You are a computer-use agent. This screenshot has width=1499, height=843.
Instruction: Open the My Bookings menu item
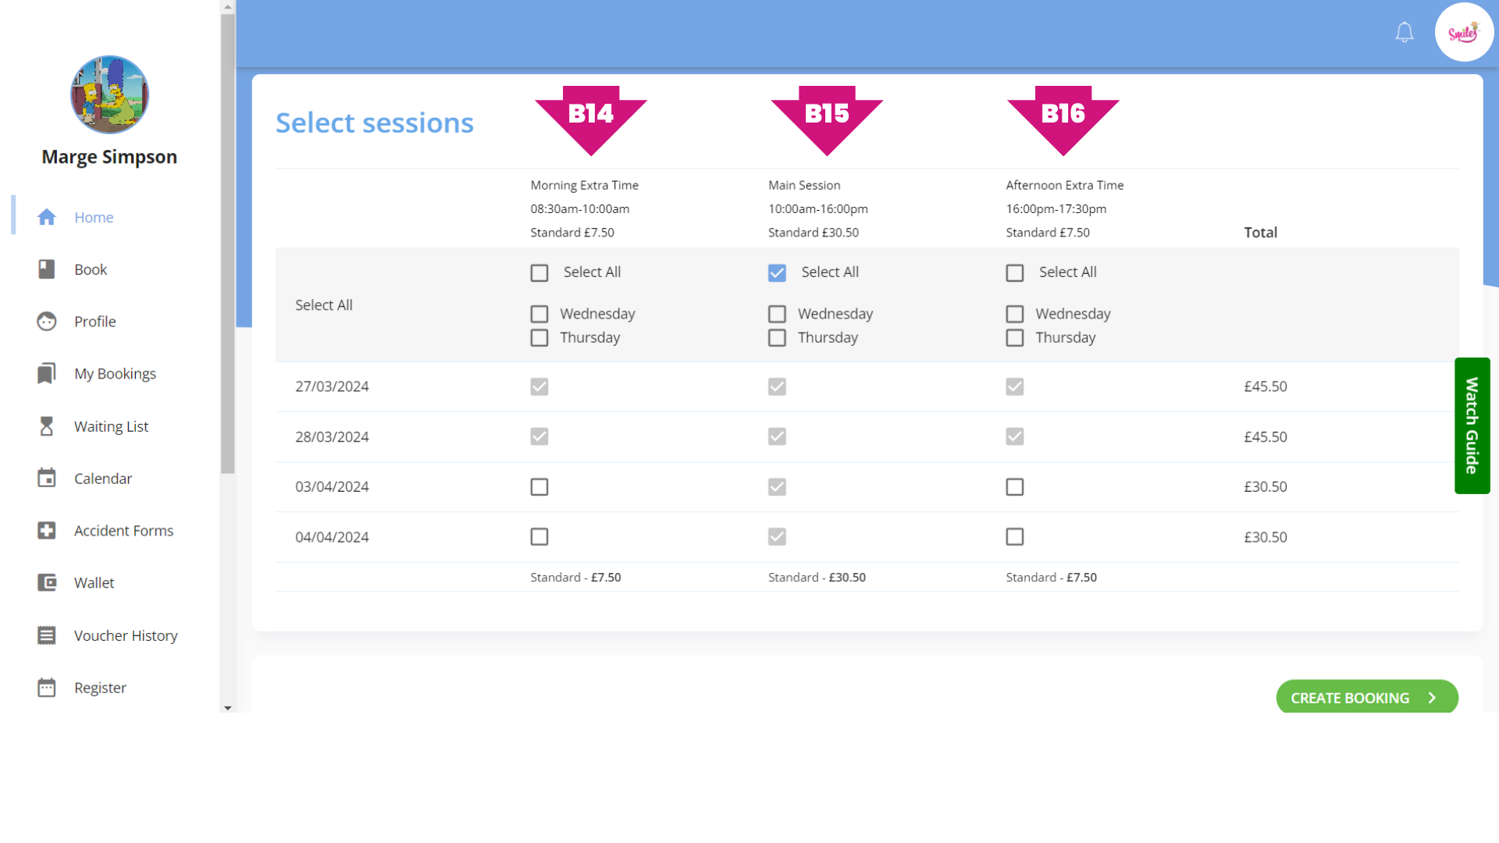coord(115,374)
